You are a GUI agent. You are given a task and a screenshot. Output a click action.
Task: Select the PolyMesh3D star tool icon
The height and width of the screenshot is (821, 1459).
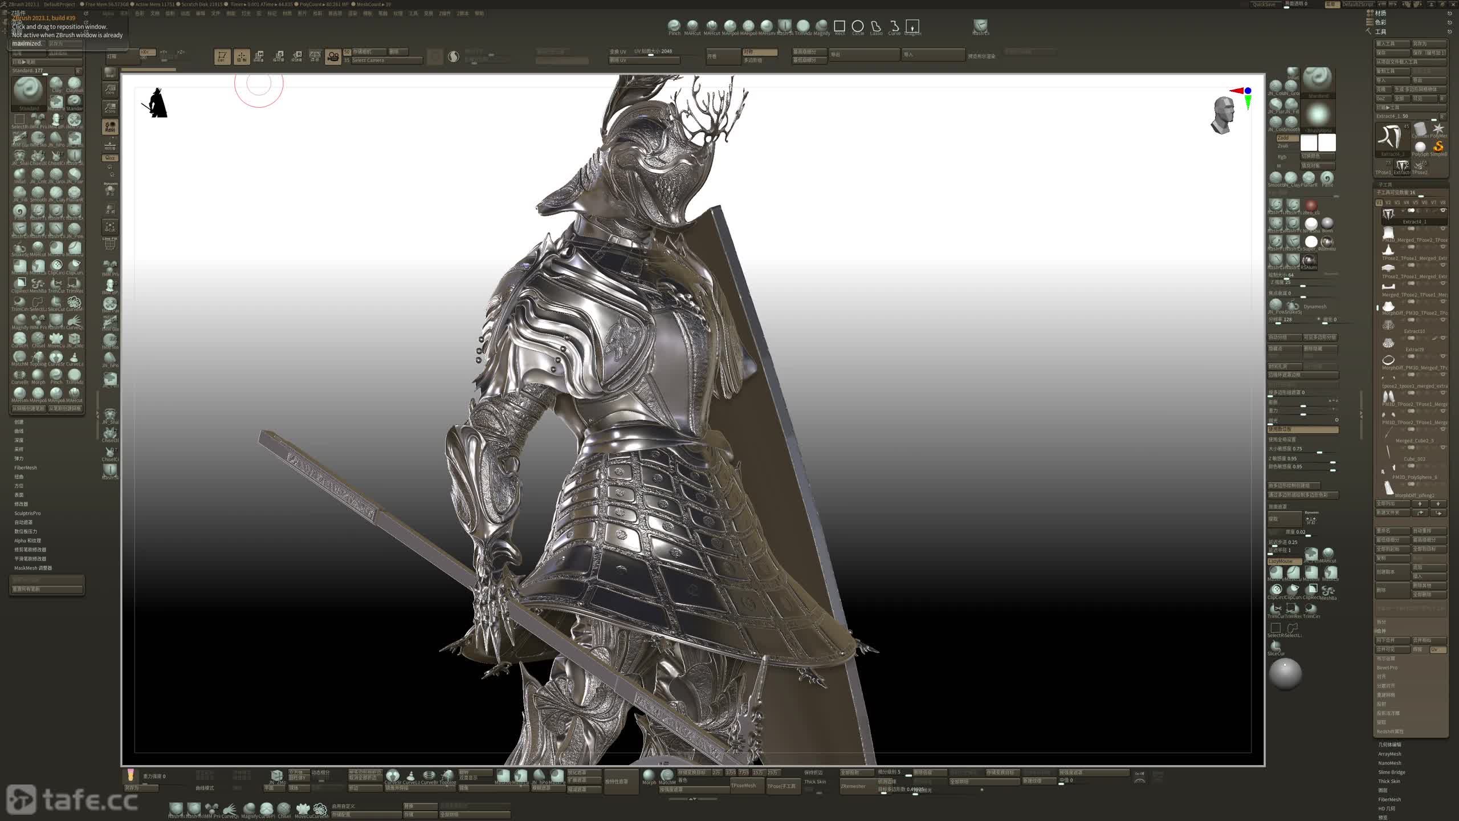tap(1438, 129)
